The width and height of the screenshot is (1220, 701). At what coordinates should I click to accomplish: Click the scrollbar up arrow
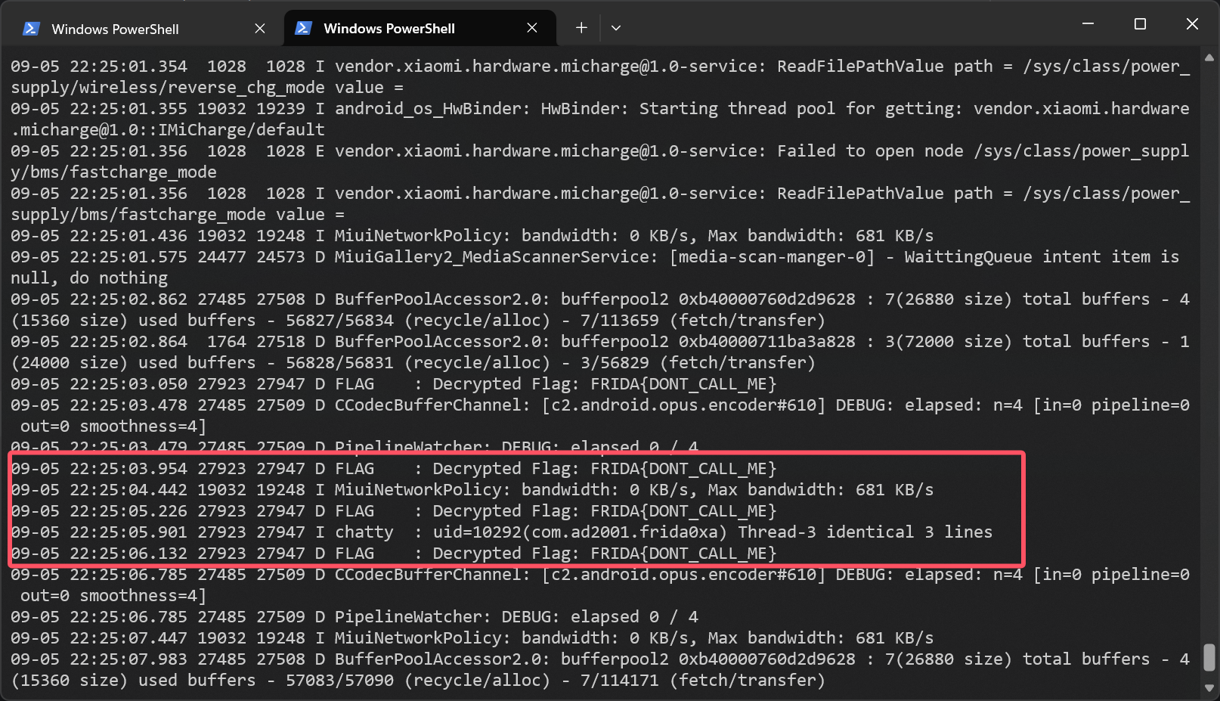1209,57
